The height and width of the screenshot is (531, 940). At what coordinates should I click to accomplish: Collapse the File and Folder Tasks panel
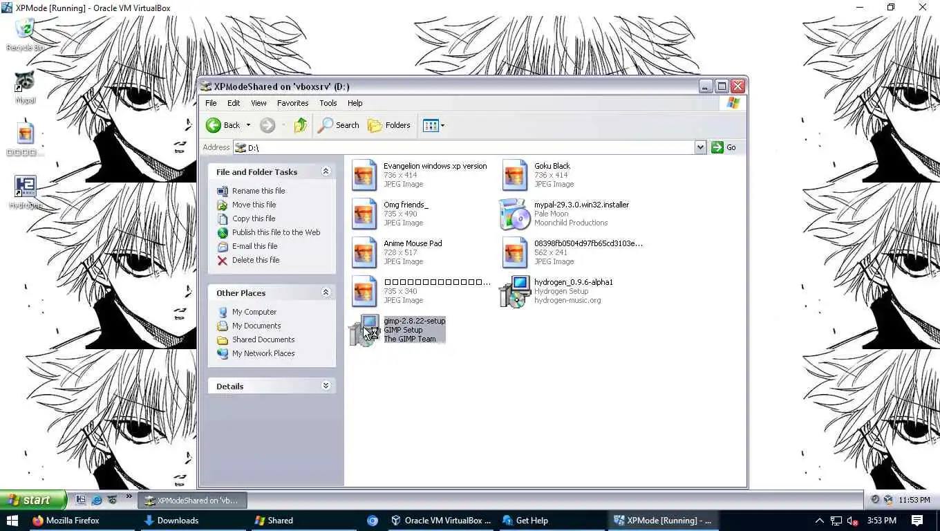tap(326, 171)
